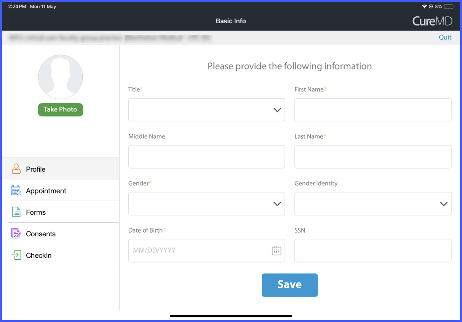Tap the Take Photo button
The image size is (462, 322).
click(61, 110)
